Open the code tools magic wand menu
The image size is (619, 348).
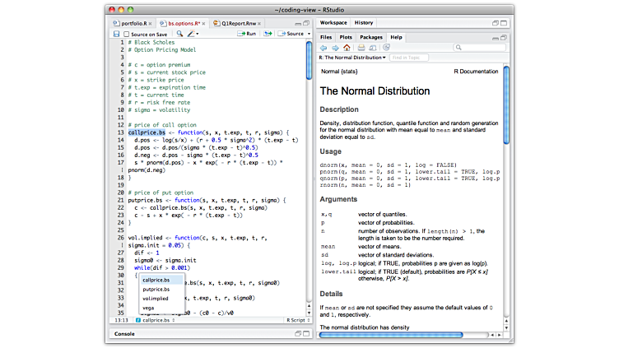point(192,34)
